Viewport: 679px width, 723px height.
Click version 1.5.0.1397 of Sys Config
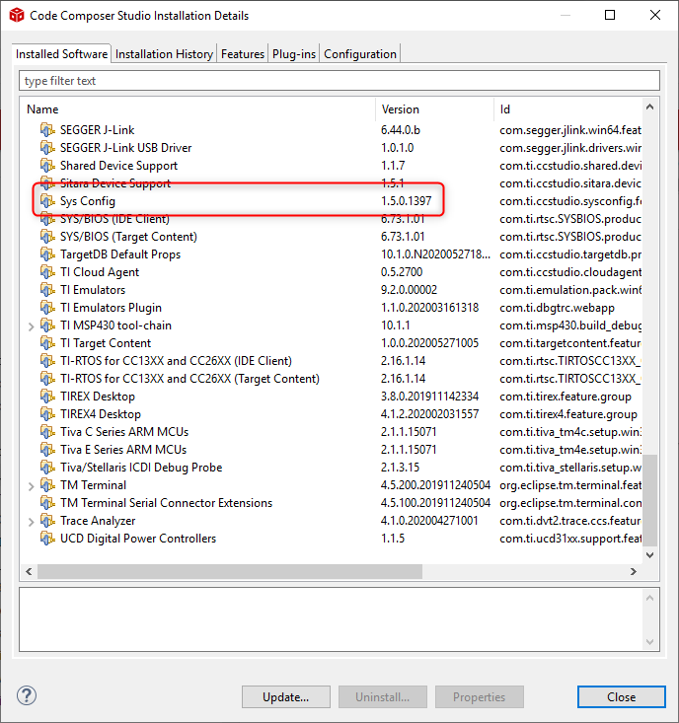coord(407,201)
